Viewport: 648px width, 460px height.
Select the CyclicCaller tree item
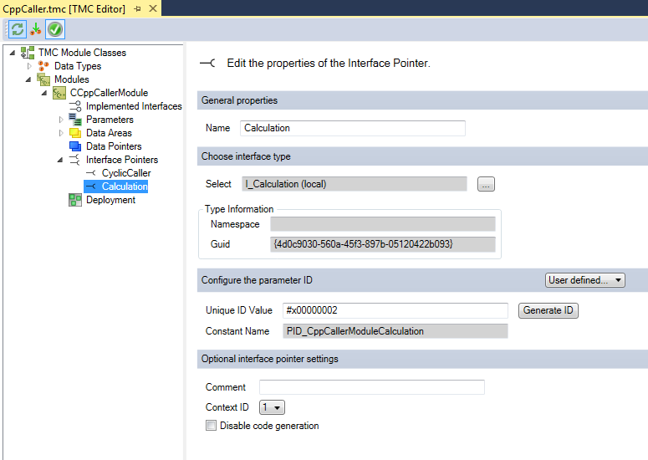pos(126,173)
